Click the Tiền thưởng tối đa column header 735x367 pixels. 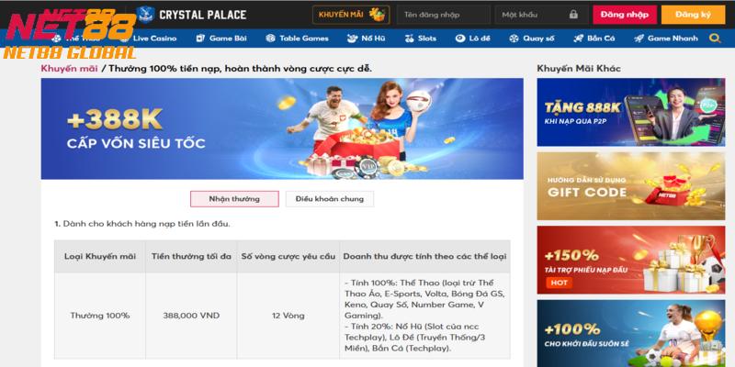coord(191,257)
